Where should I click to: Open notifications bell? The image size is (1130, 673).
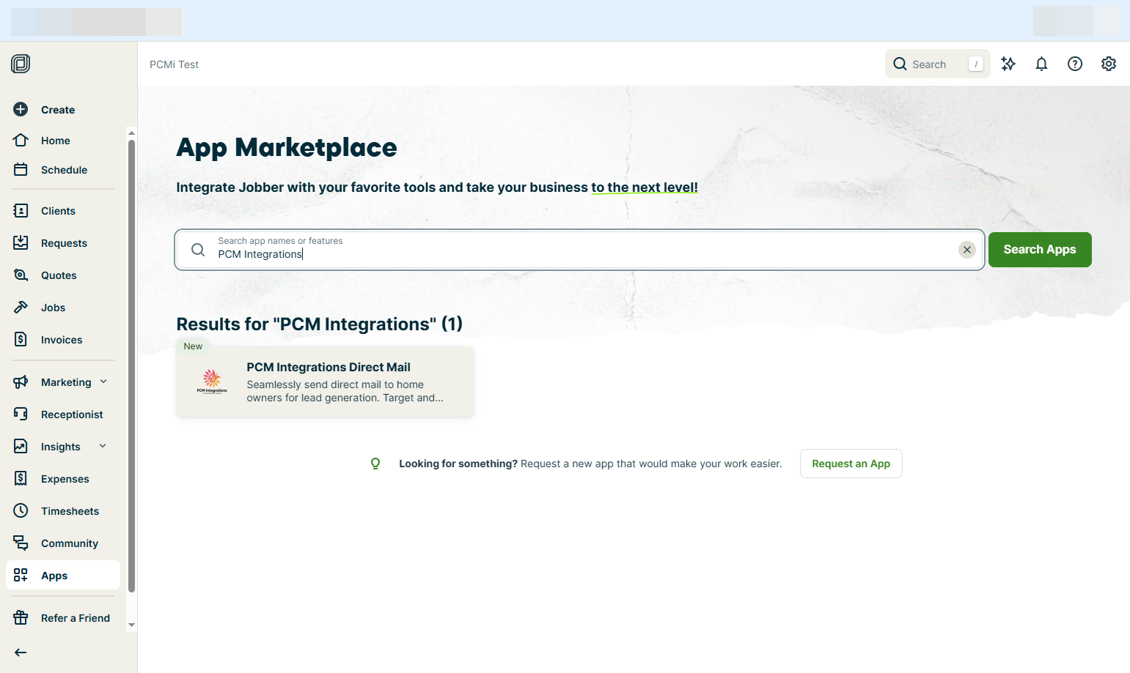coord(1041,64)
